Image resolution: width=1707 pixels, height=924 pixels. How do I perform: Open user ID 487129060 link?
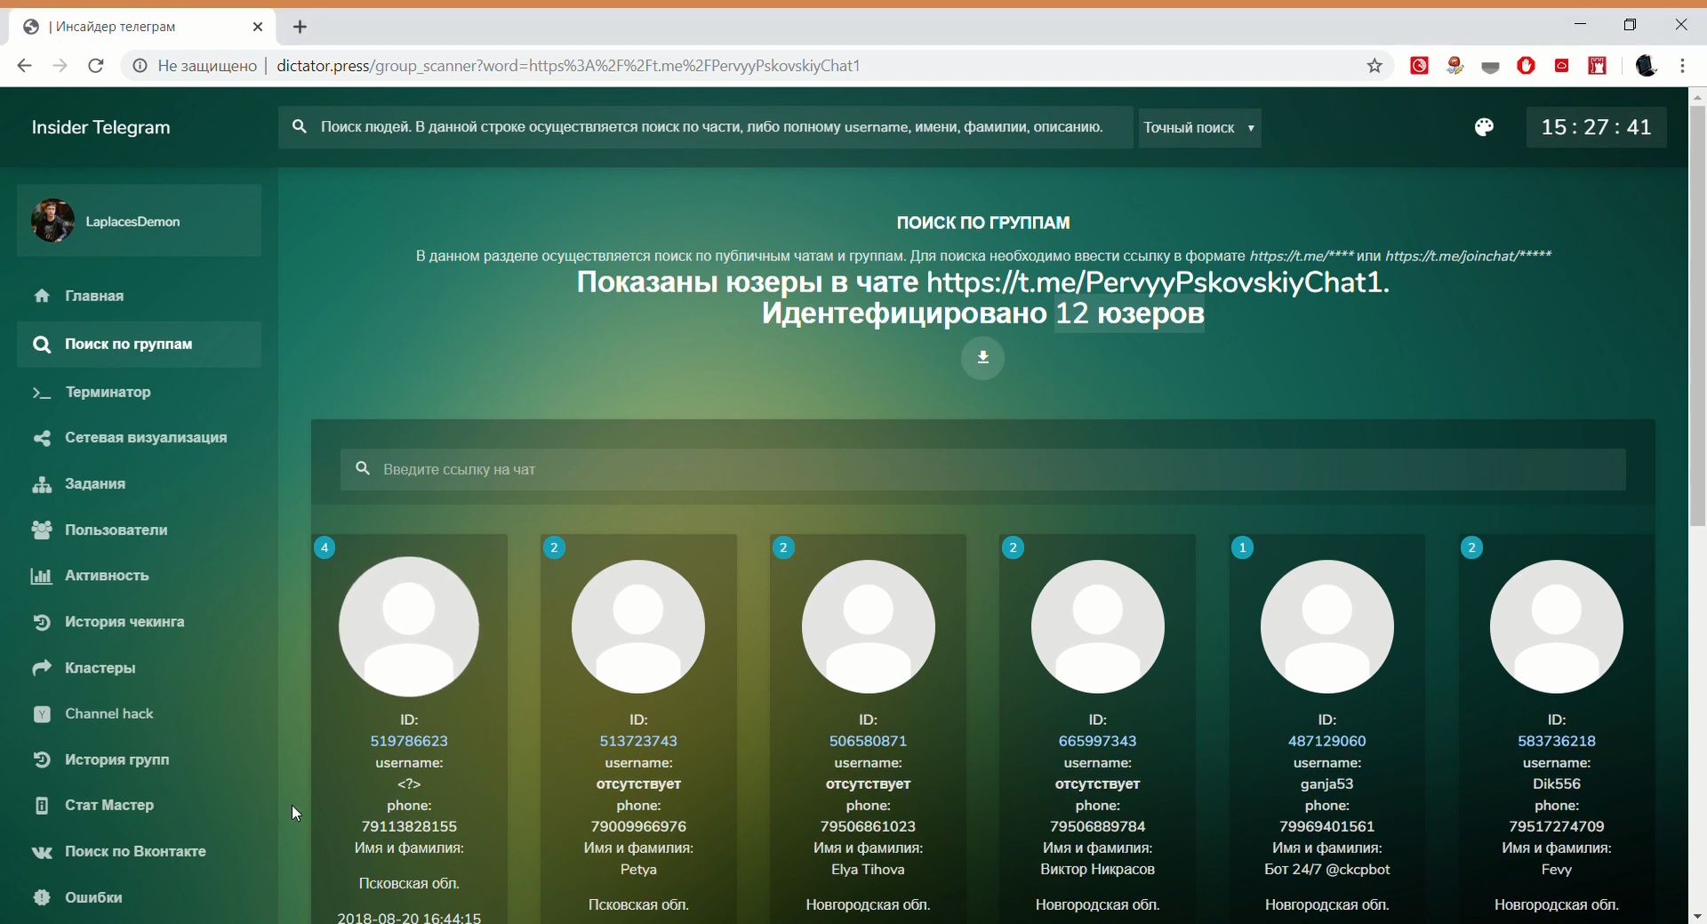tap(1326, 741)
